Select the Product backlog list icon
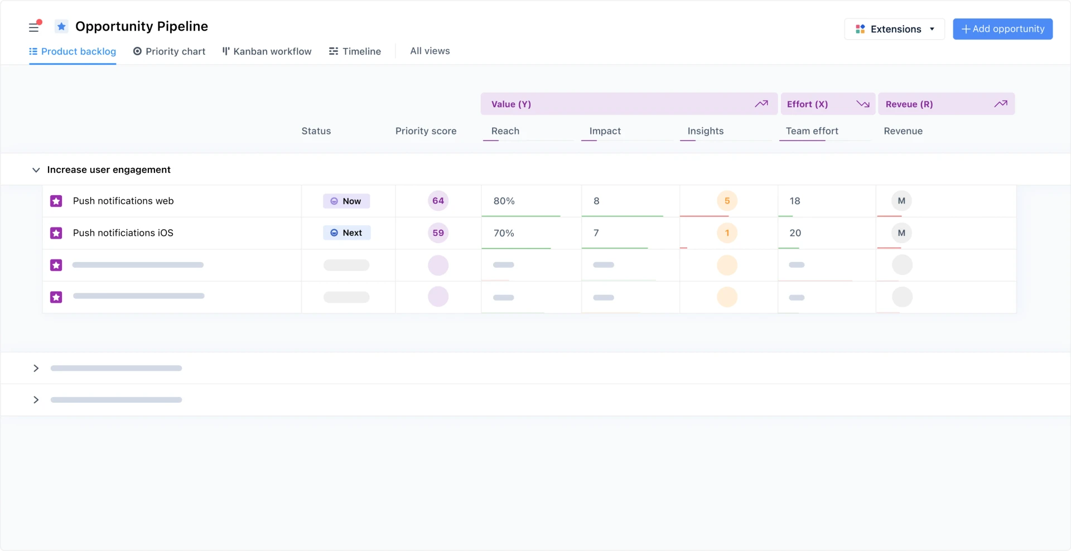The height and width of the screenshot is (551, 1071). coord(32,51)
